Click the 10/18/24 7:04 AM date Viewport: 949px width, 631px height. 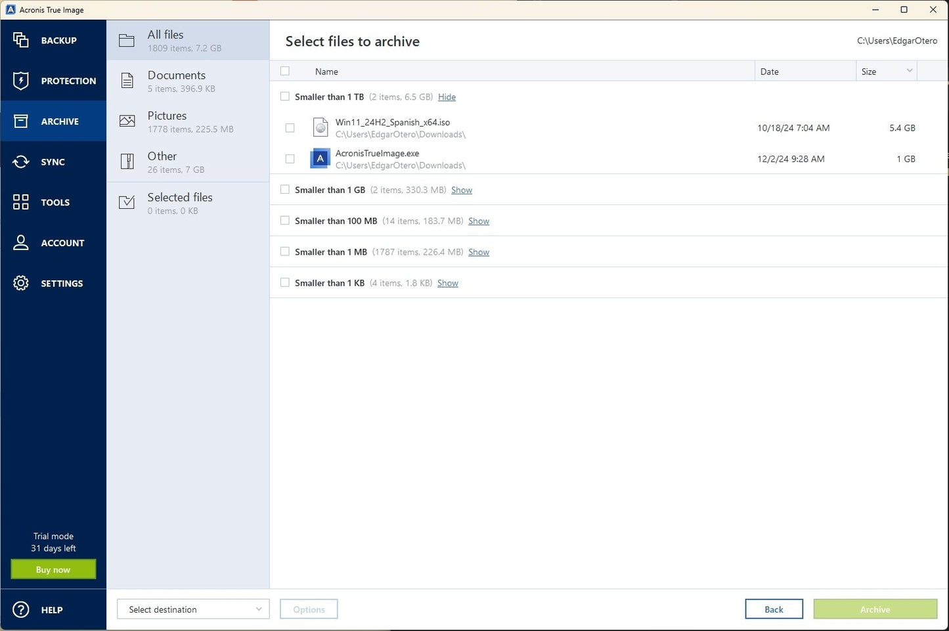[793, 128]
